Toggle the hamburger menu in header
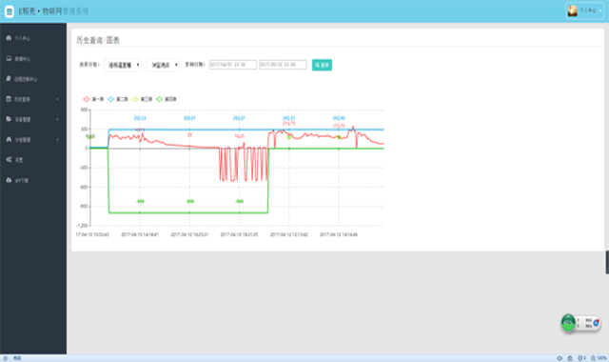Screen dimensions: 609x362 (x=10, y=11)
